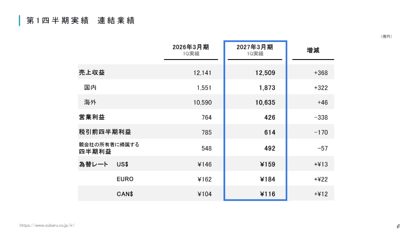Click the -338 change value

pyautogui.click(x=321, y=117)
